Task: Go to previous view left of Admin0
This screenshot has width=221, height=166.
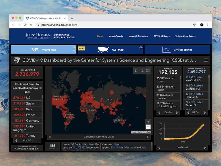Action: [16, 141]
